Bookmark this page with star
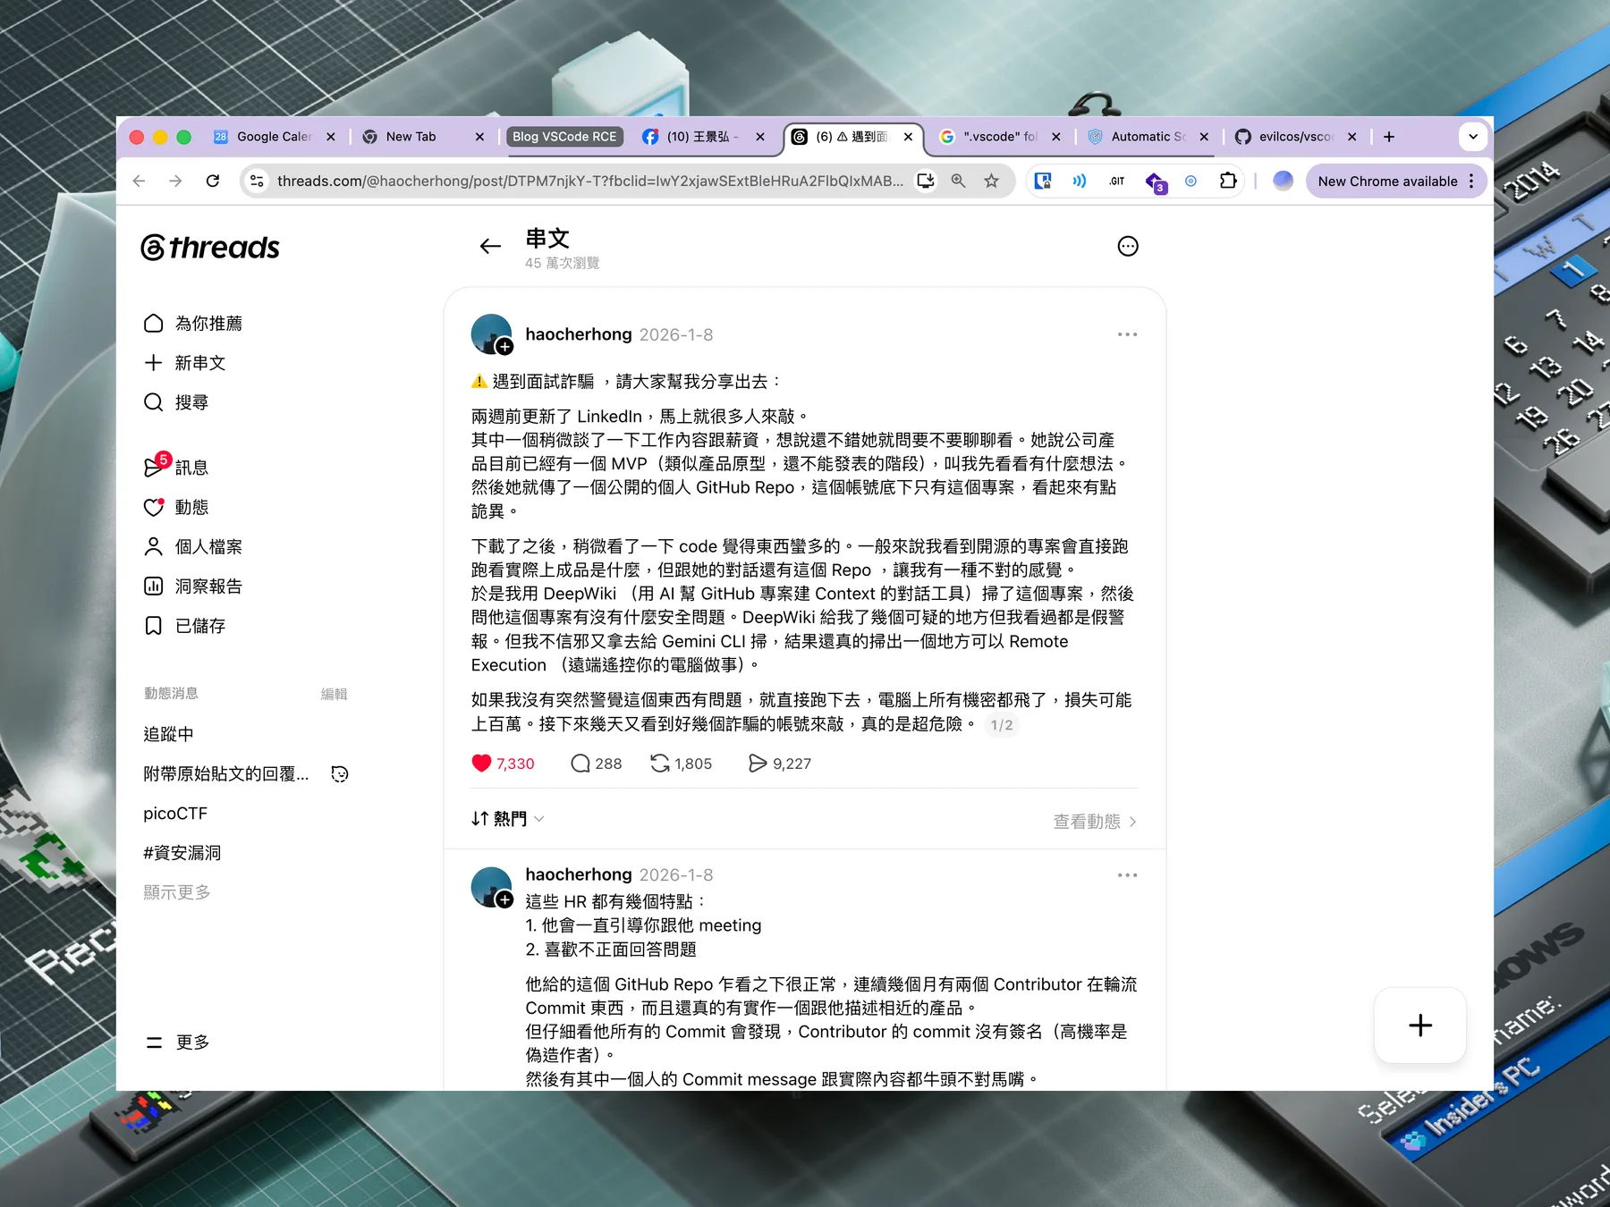This screenshot has height=1207, width=1610. pos(991,181)
